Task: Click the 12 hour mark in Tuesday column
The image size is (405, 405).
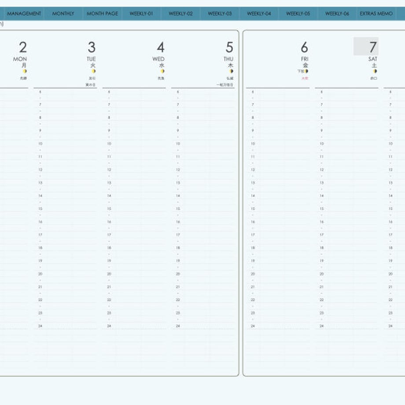Action: [x=40, y=169]
